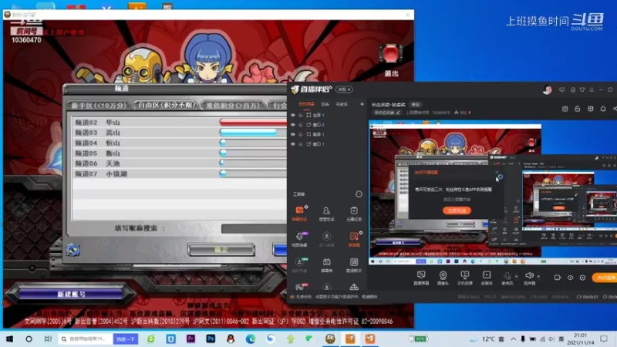Viewport: 617px width, 347px height.
Task: Click the round blue emblem icon in game dialog
Action: [x=72, y=249]
